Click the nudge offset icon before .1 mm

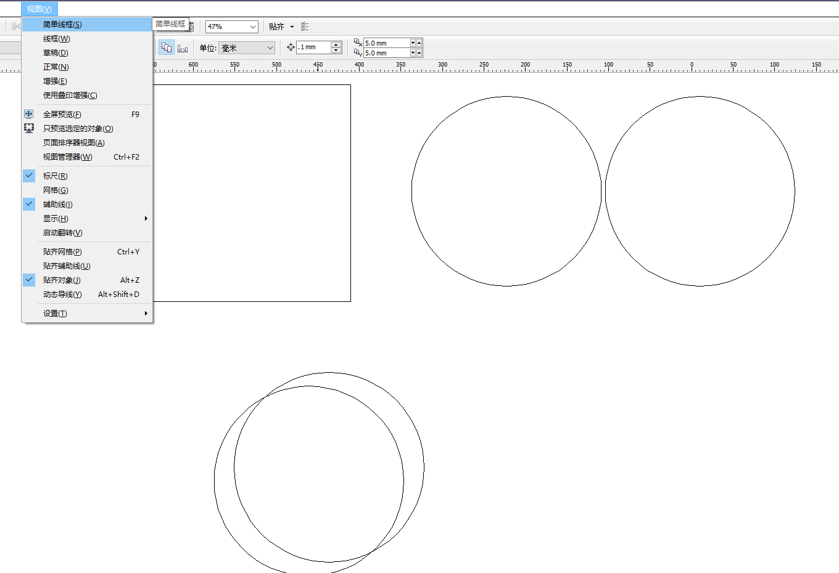(x=291, y=47)
